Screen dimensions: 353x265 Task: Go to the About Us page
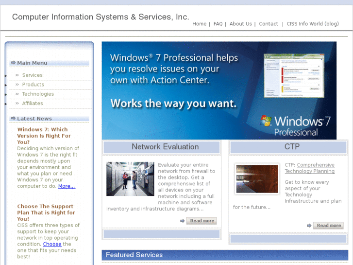[241, 24]
